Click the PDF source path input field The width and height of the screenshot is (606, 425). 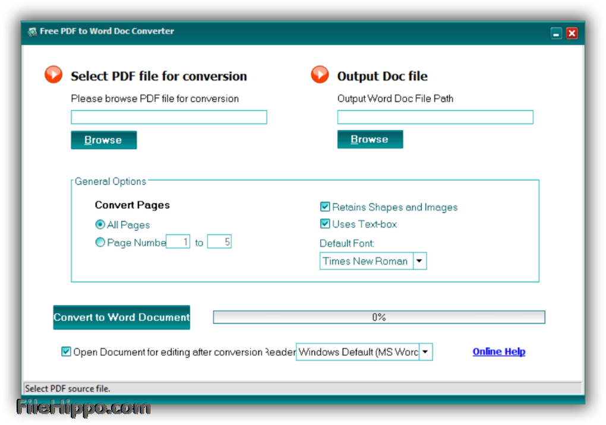pyautogui.click(x=168, y=117)
